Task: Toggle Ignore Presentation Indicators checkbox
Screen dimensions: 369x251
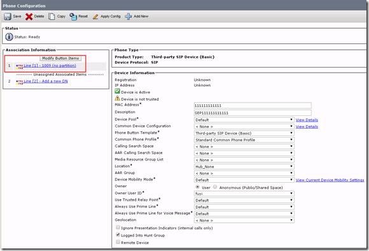Action: coord(118,227)
